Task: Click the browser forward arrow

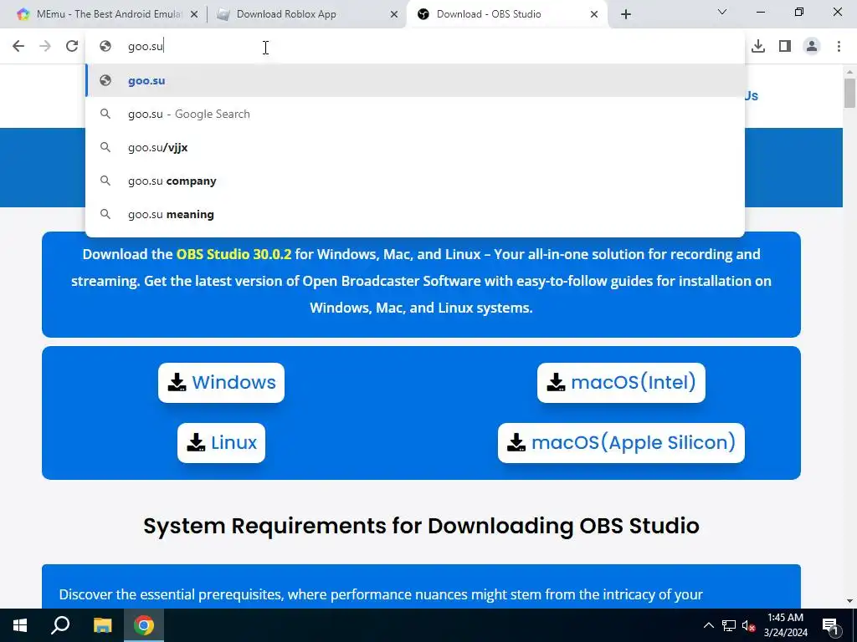Action: coord(45,47)
